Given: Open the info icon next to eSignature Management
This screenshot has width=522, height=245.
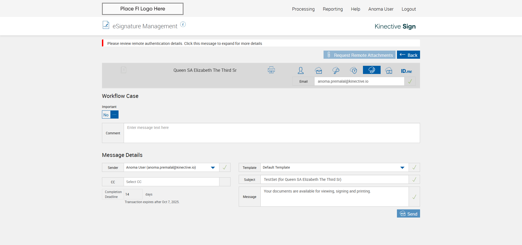Looking at the screenshot, I should (183, 24).
